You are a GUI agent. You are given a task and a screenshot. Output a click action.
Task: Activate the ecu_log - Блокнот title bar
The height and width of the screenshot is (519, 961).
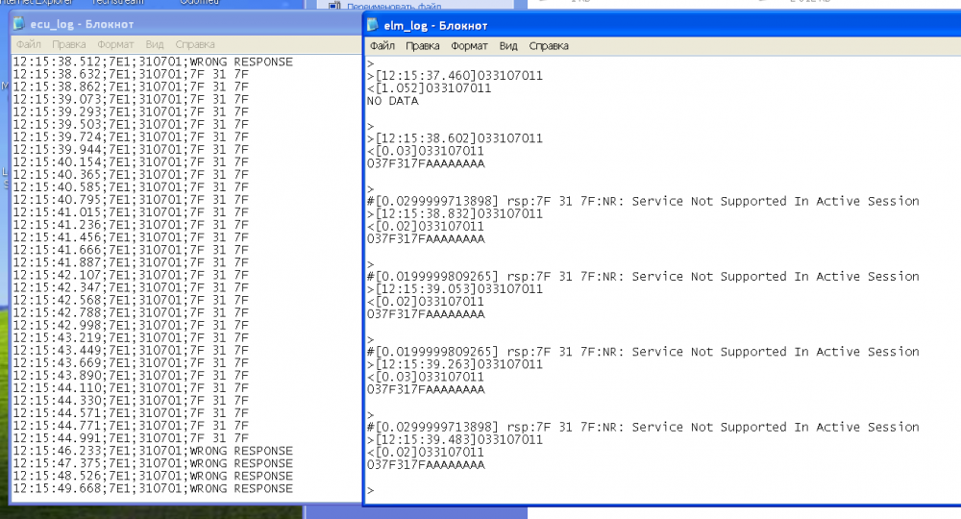[186, 24]
